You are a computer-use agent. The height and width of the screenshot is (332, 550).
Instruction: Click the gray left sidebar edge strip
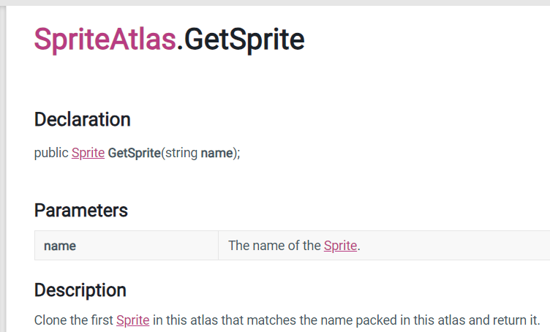pos(3,168)
